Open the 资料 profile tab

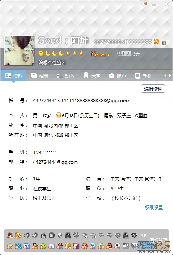pos(14,76)
